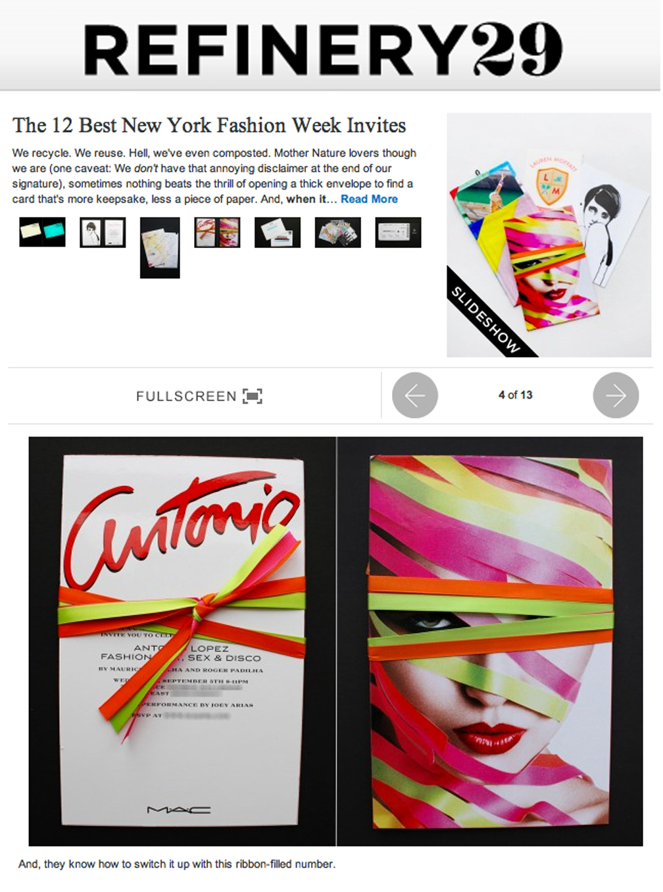The image size is (663, 892).
Task: Select the fifth thumbnail with white envelope
Action: 278,233
